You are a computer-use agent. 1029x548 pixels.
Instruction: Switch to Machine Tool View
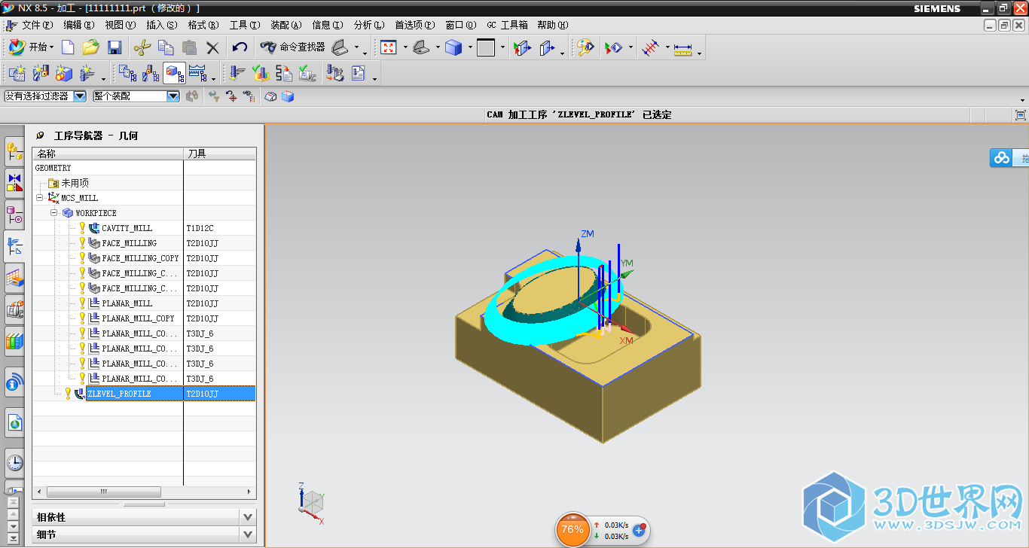[x=151, y=73]
